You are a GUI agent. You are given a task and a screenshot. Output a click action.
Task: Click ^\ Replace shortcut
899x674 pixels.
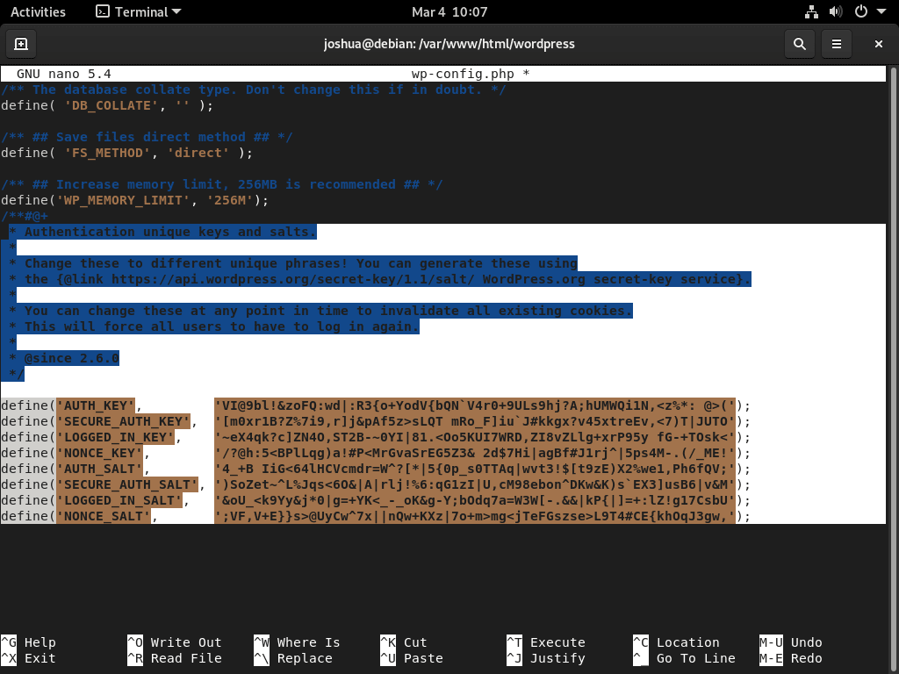[x=293, y=658]
